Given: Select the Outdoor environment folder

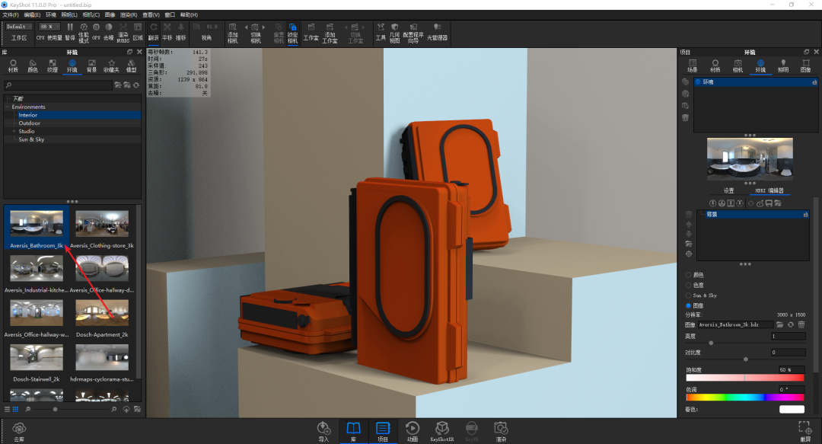Looking at the screenshot, I should tap(30, 123).
